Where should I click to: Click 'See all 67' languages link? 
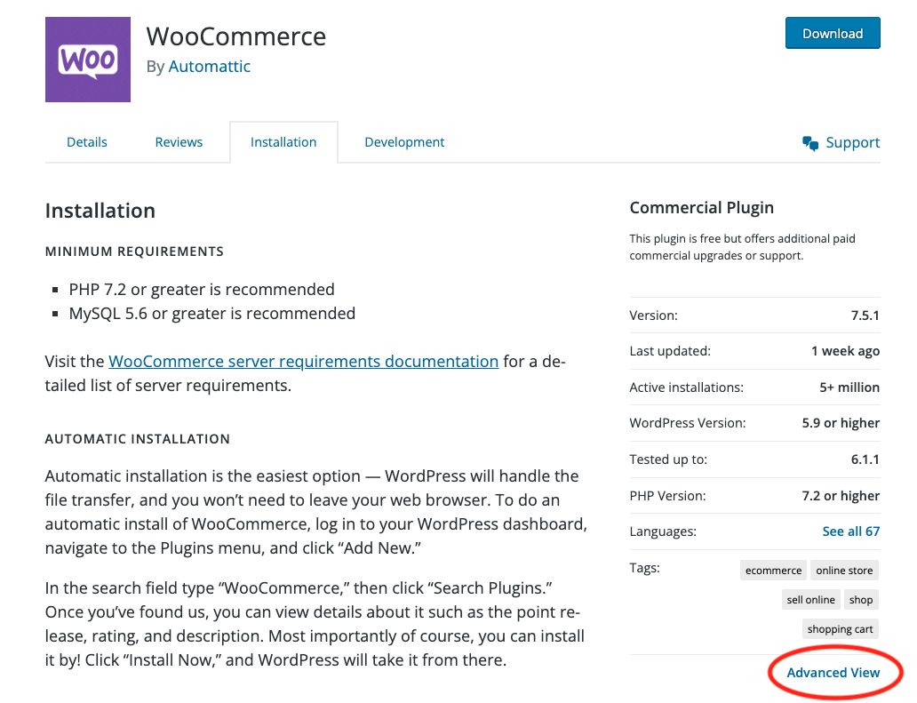tap(850, 531)
